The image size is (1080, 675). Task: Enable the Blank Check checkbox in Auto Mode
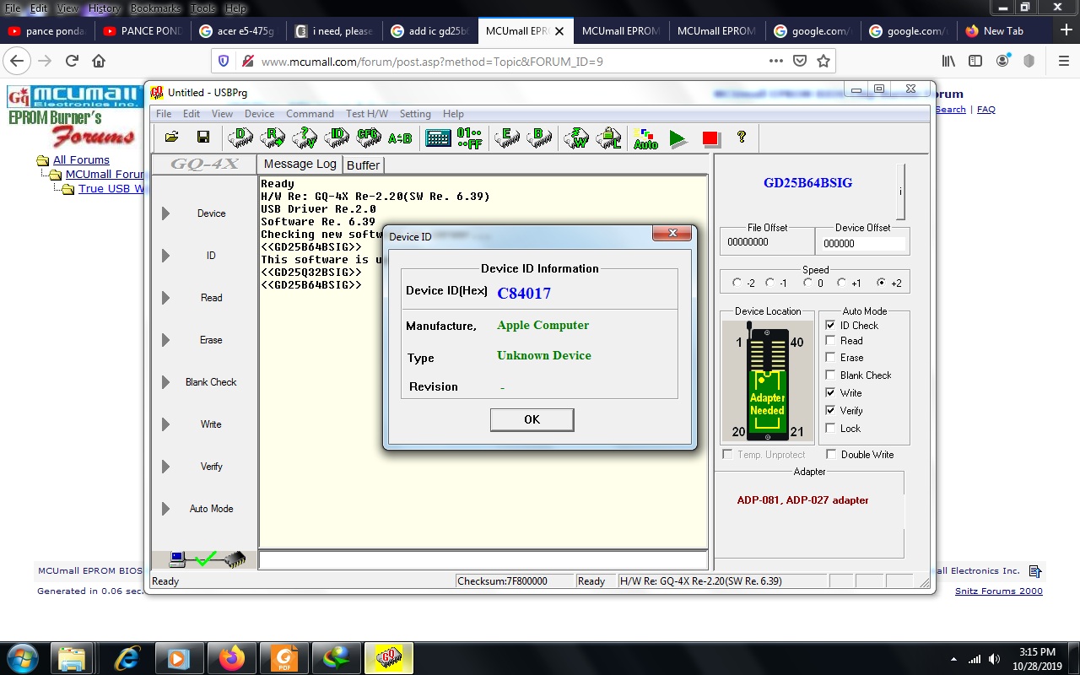point(830,375)
